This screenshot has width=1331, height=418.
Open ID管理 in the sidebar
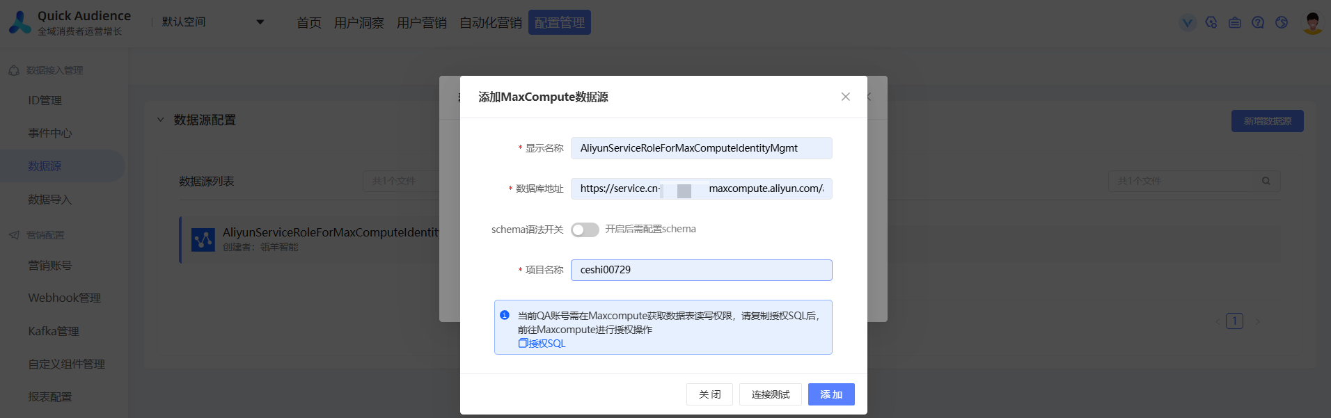pyautogui.click(x=45, y=100)
